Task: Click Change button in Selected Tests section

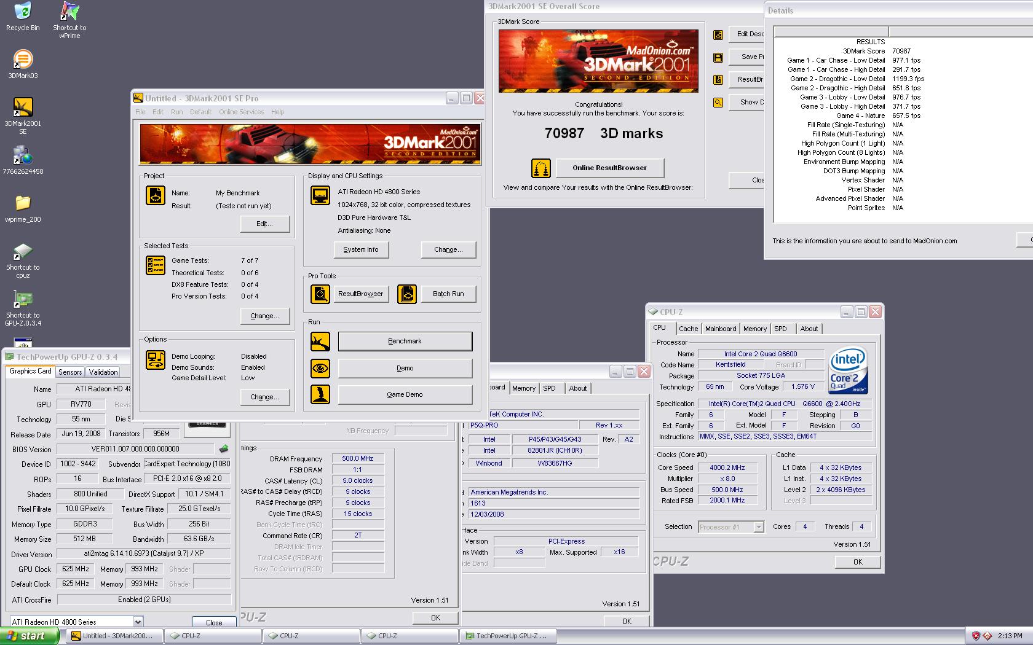Action: (x=264, y=316)
